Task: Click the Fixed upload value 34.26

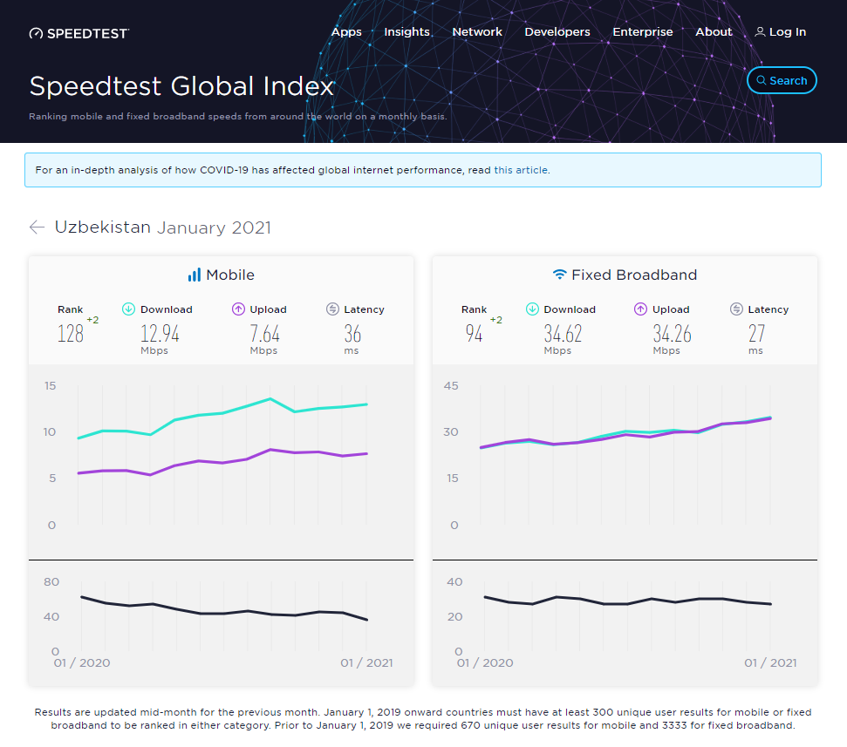Action: 672,334
